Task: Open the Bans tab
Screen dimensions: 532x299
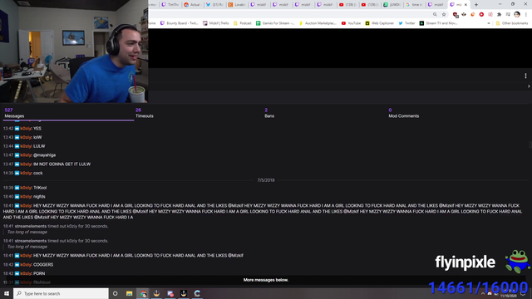Action: 269,113
